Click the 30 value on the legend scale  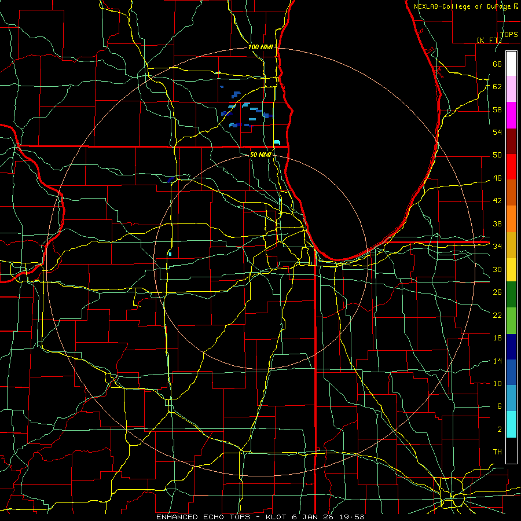click(497, 269)
